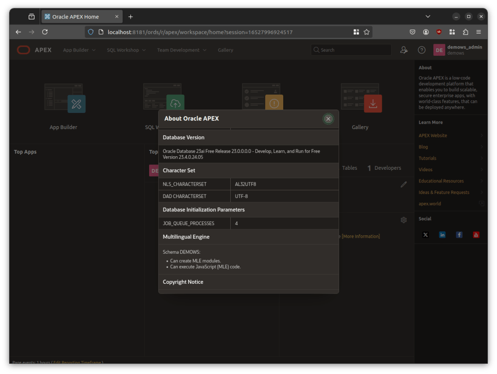Viewport: 497px width, 374px height.
Task: Expand the Team Development dropdown
Action: coord(181,50)
